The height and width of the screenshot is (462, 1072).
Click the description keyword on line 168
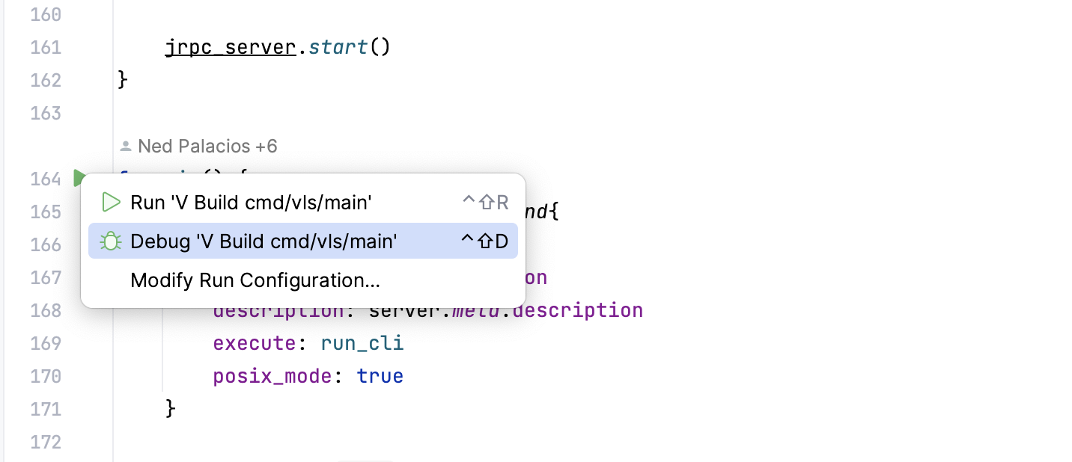[x=255, y=309]
